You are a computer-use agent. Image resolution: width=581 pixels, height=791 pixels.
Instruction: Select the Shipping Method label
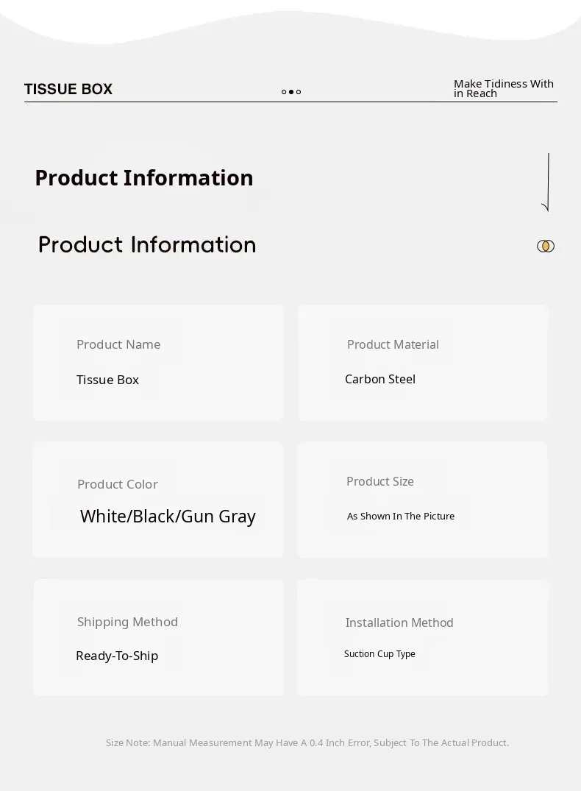pos(127,622)
